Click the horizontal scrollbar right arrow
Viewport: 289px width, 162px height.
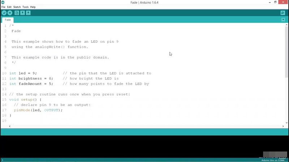click(x=283, y=126)
